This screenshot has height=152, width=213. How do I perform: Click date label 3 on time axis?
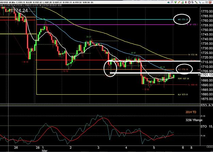click(98, 148)
